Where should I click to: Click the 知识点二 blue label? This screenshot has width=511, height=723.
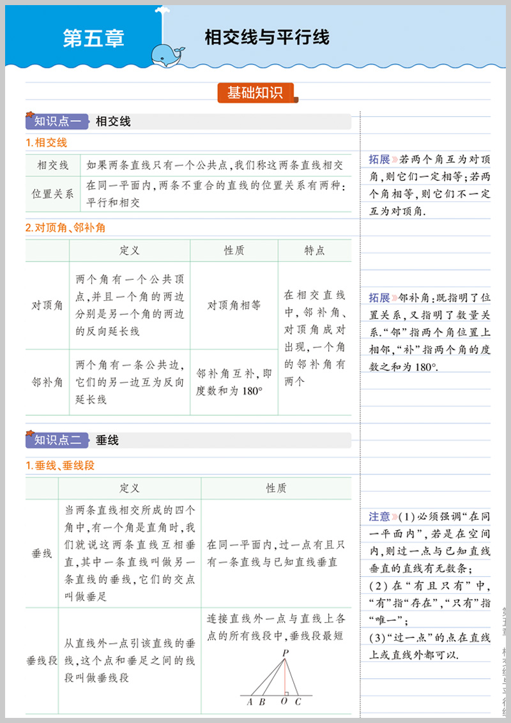pyautogui.click(x=57, y=440)
